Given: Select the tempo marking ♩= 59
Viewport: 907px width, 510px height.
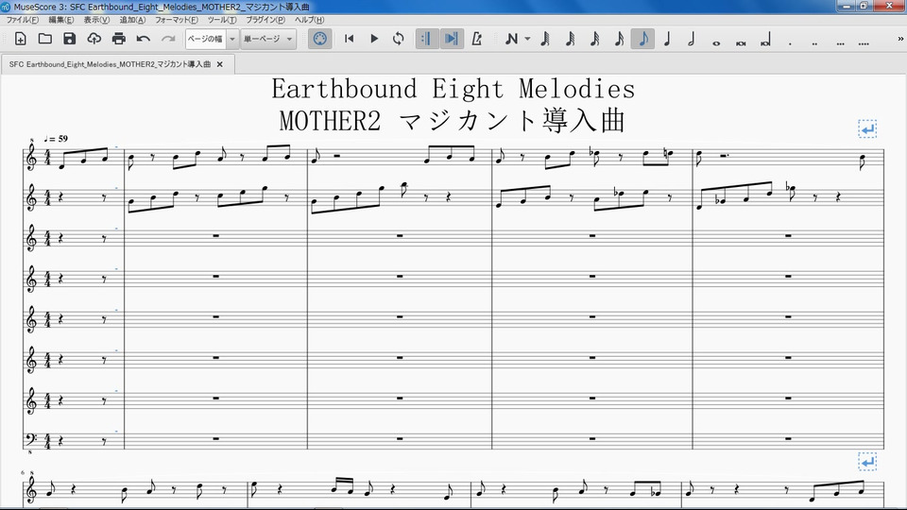Looking at the screenshot, I should coord(56,139).
